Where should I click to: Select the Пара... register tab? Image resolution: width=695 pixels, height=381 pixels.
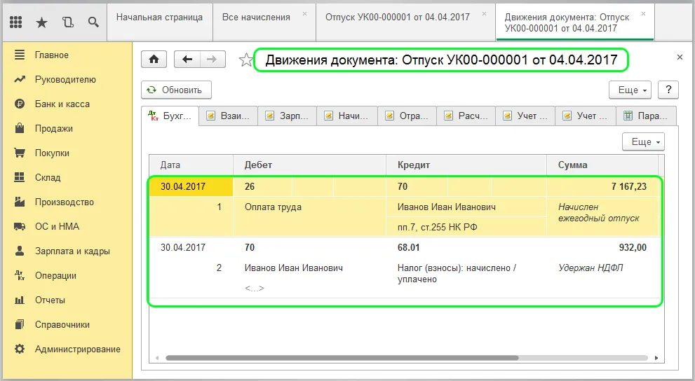click(646, 116)
